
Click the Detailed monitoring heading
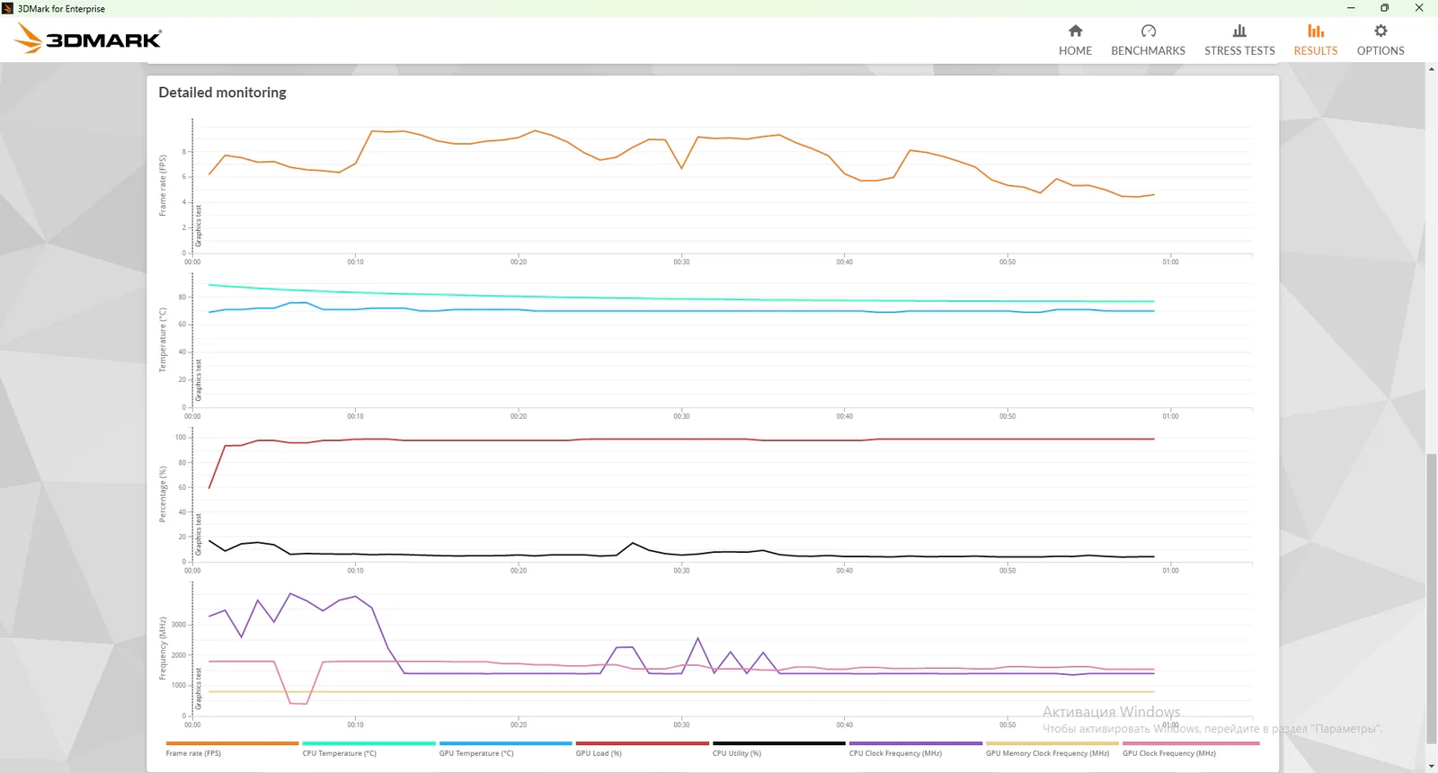coord(222,93)
